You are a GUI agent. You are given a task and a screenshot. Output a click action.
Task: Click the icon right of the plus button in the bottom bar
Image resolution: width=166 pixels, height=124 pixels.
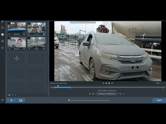click(21, 101)
